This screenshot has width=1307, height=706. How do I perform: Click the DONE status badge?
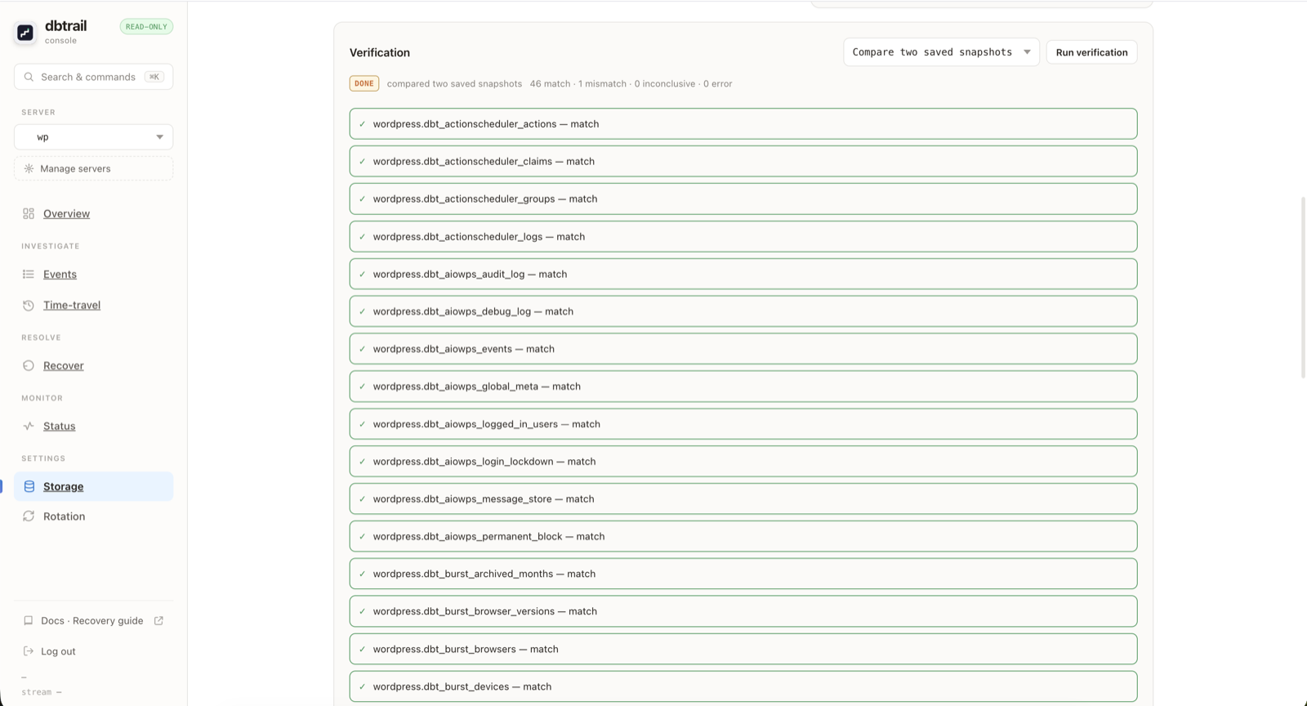(364, 83)
